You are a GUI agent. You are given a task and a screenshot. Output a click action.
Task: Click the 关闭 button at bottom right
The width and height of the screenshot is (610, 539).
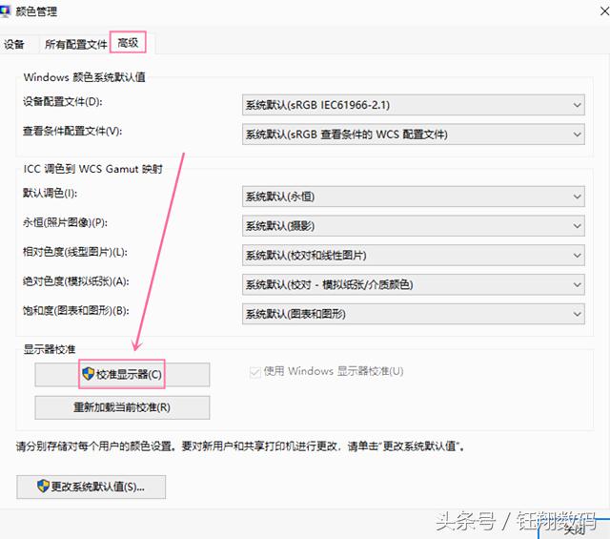575,529
